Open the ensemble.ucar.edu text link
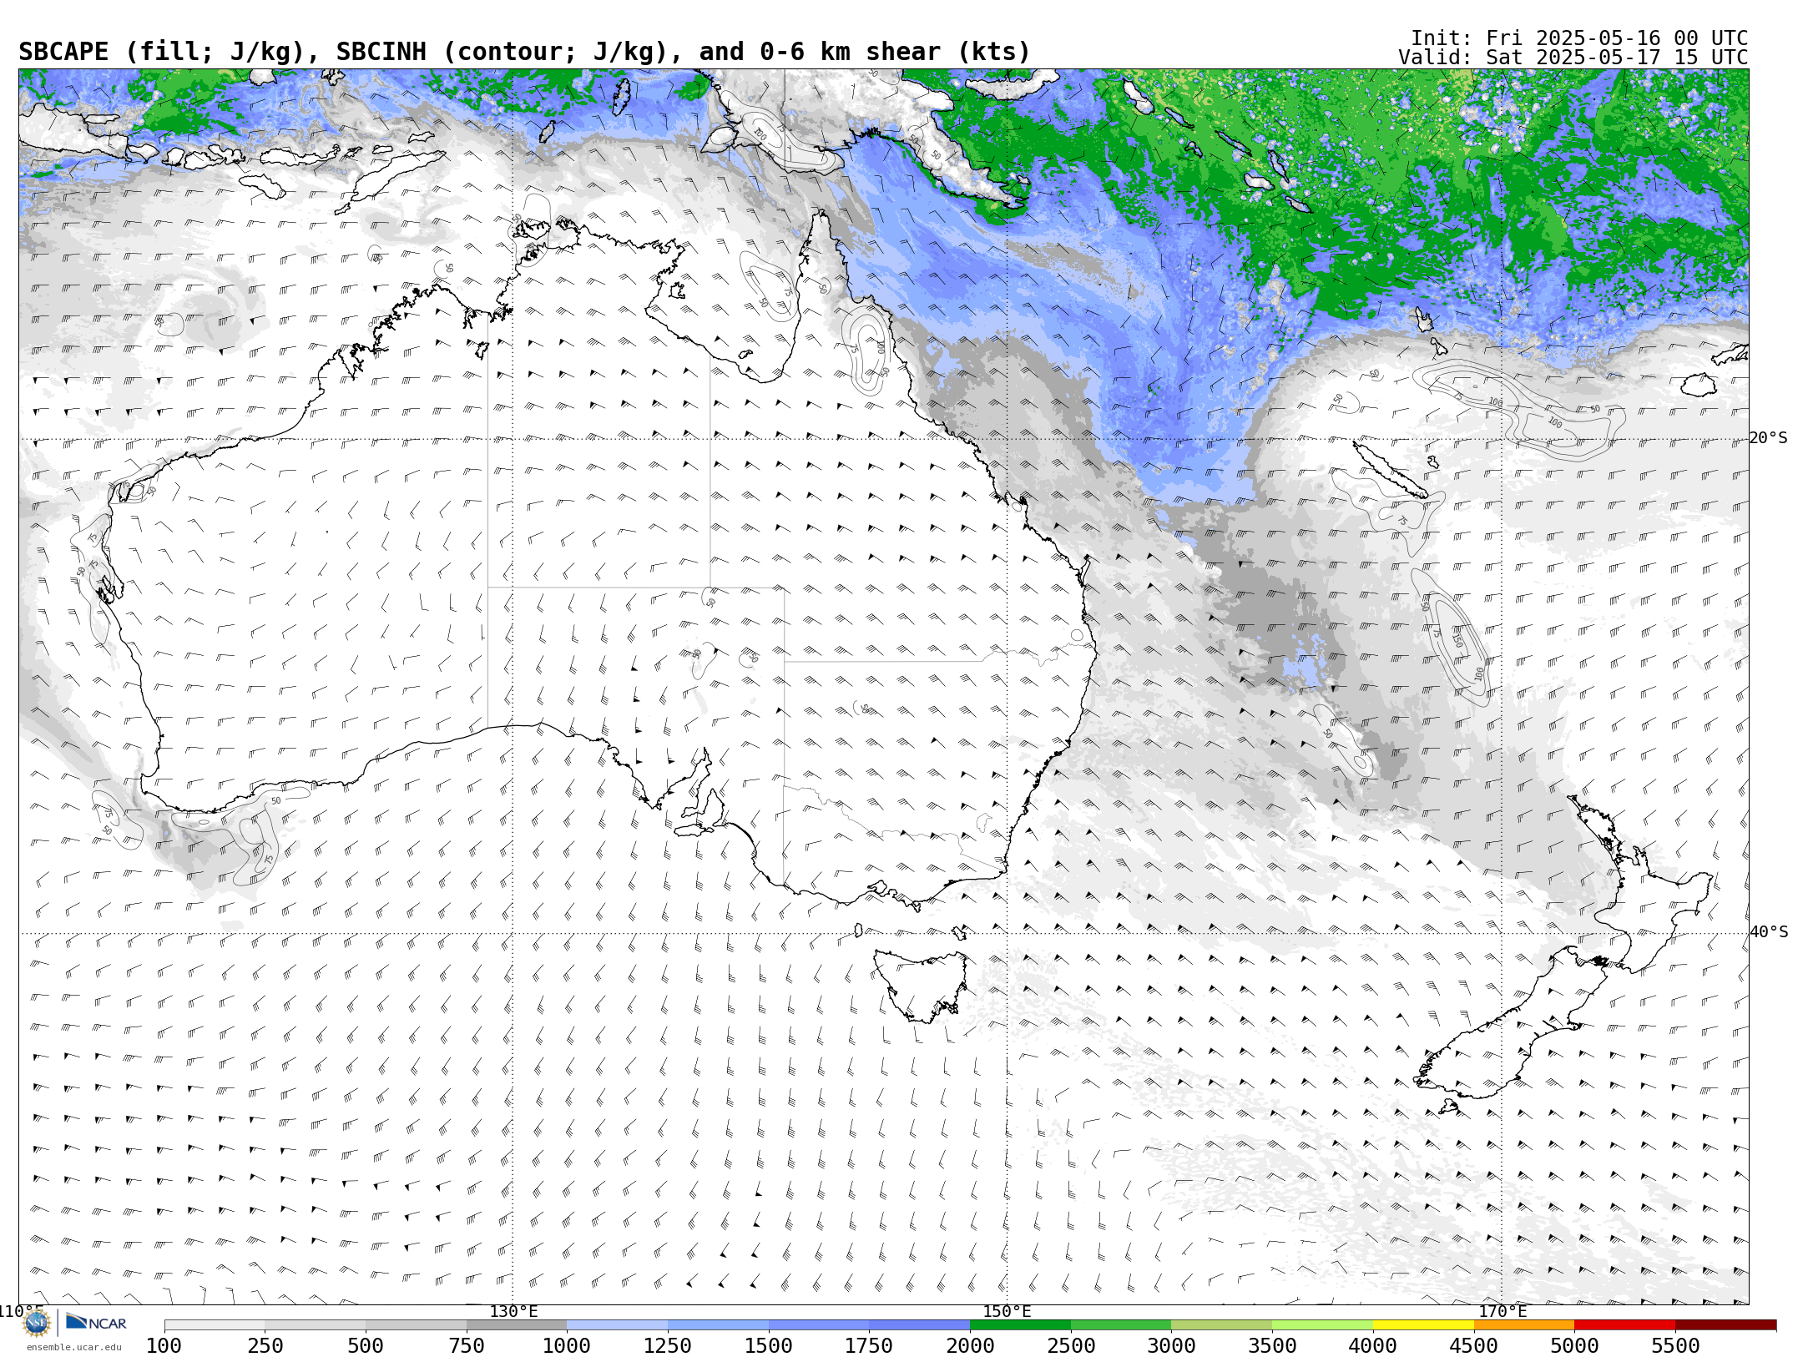Image resolution: width=1803 pixels, height=1357 pixels. [73, 1347]
